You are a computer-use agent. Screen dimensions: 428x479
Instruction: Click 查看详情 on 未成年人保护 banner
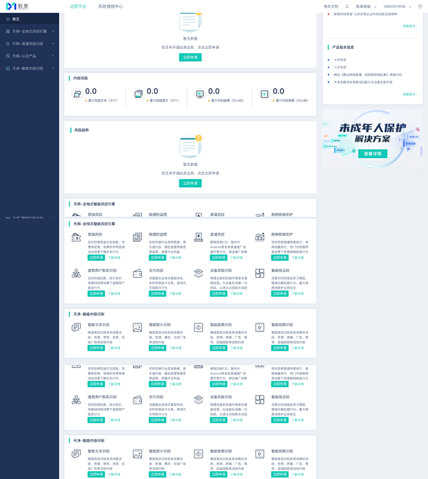point(373,154)
